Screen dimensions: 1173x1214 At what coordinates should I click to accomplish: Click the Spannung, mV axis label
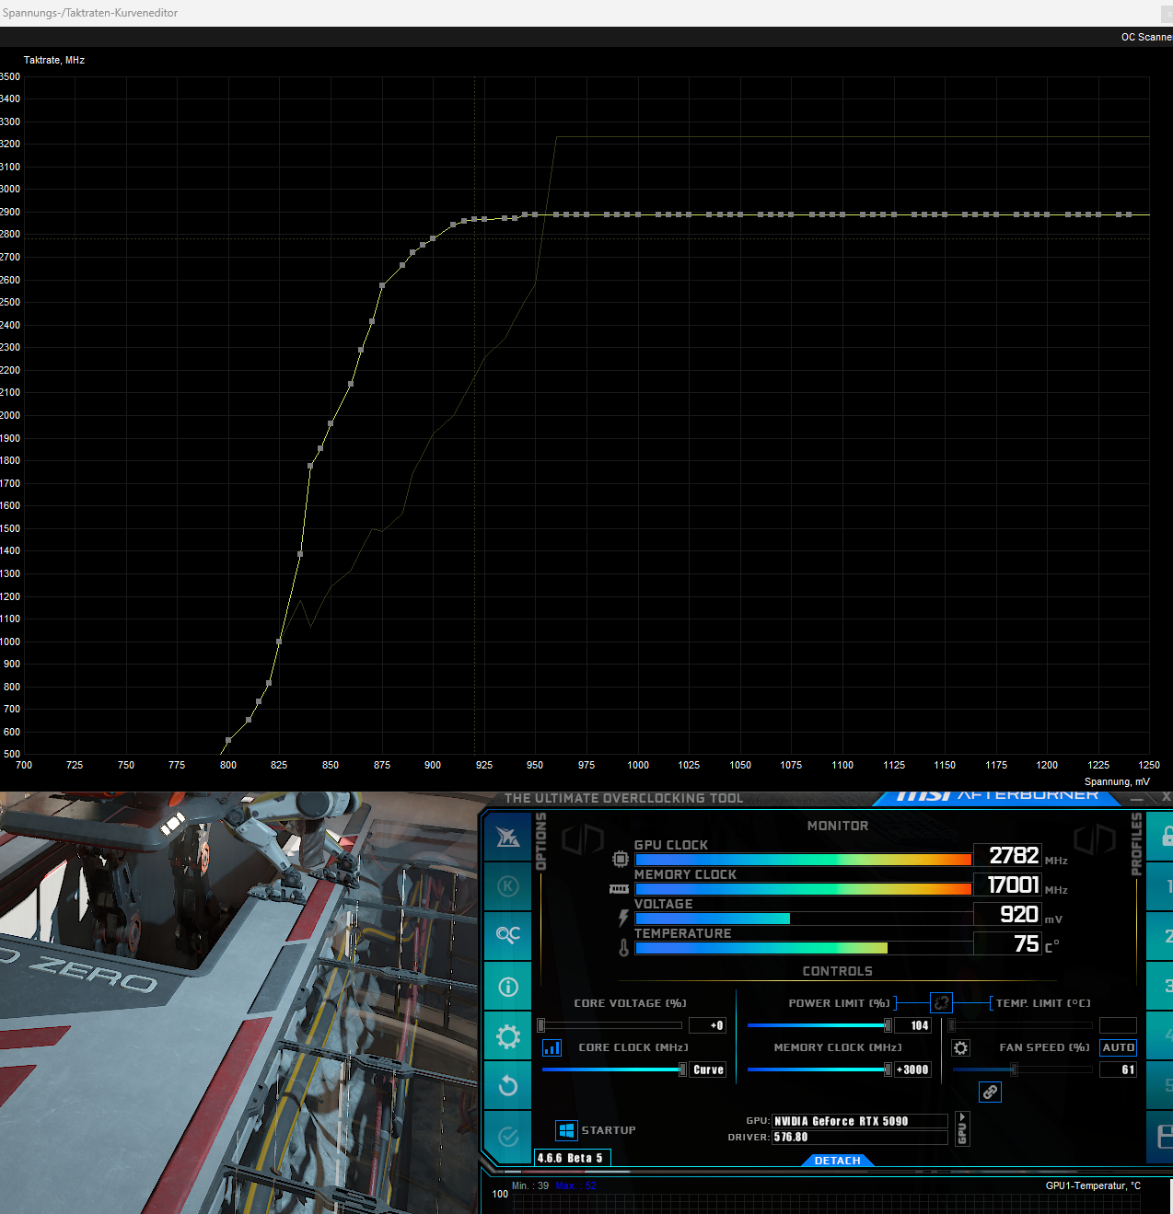[1117, 781]
